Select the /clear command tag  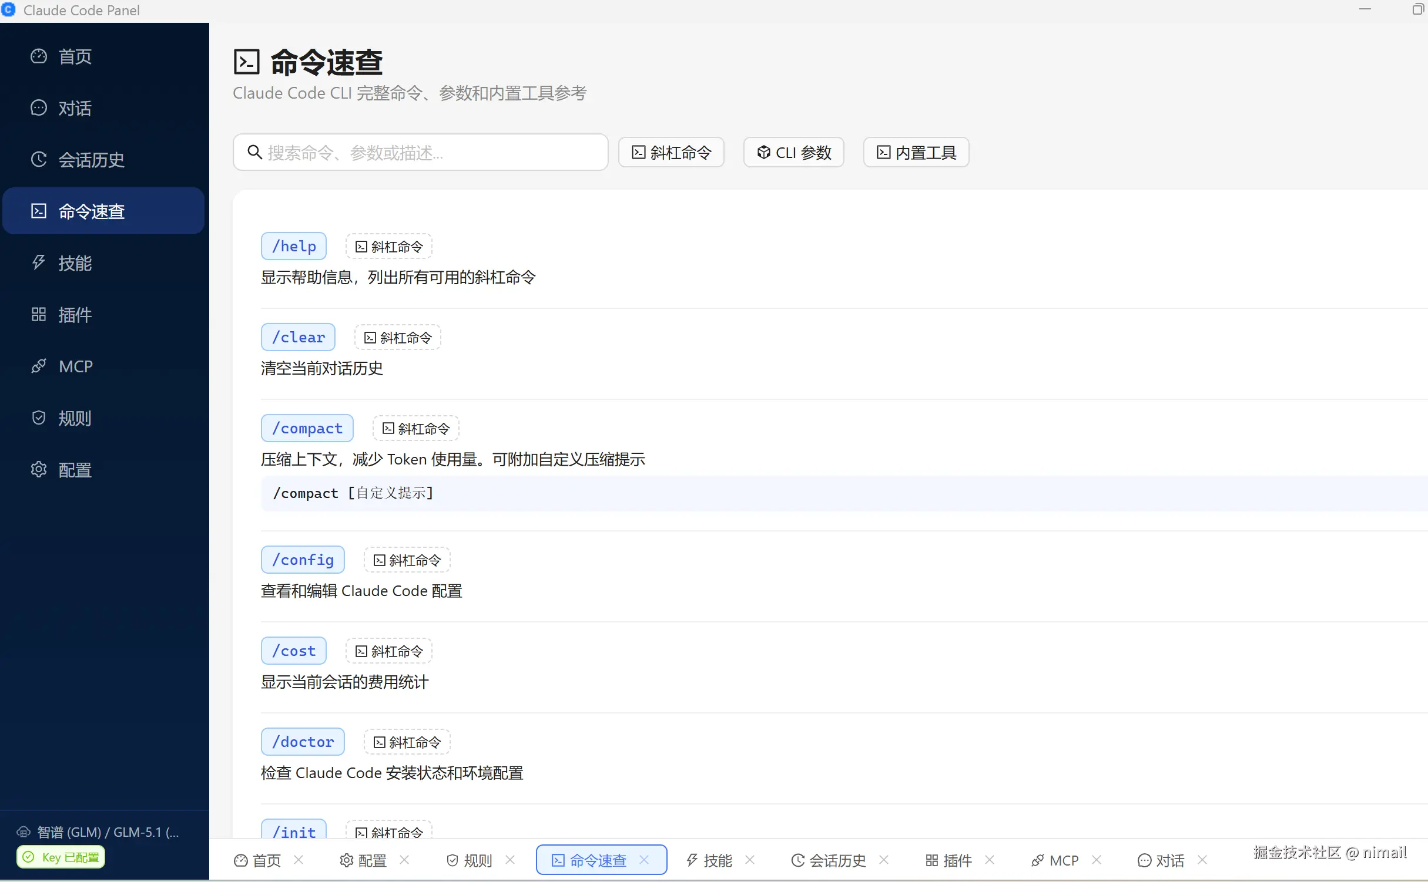coord(298,336)
